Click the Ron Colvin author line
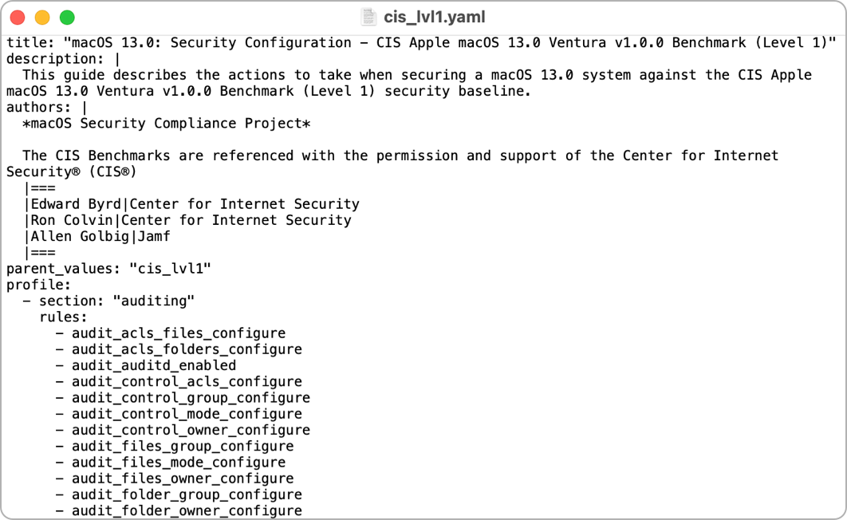Viewport: 847px width, 520px height. [x=187, y=220]
